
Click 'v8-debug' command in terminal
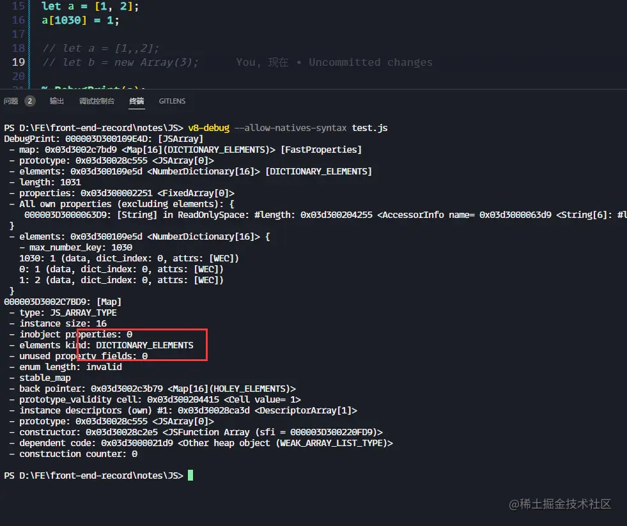[x=209, y=128]
